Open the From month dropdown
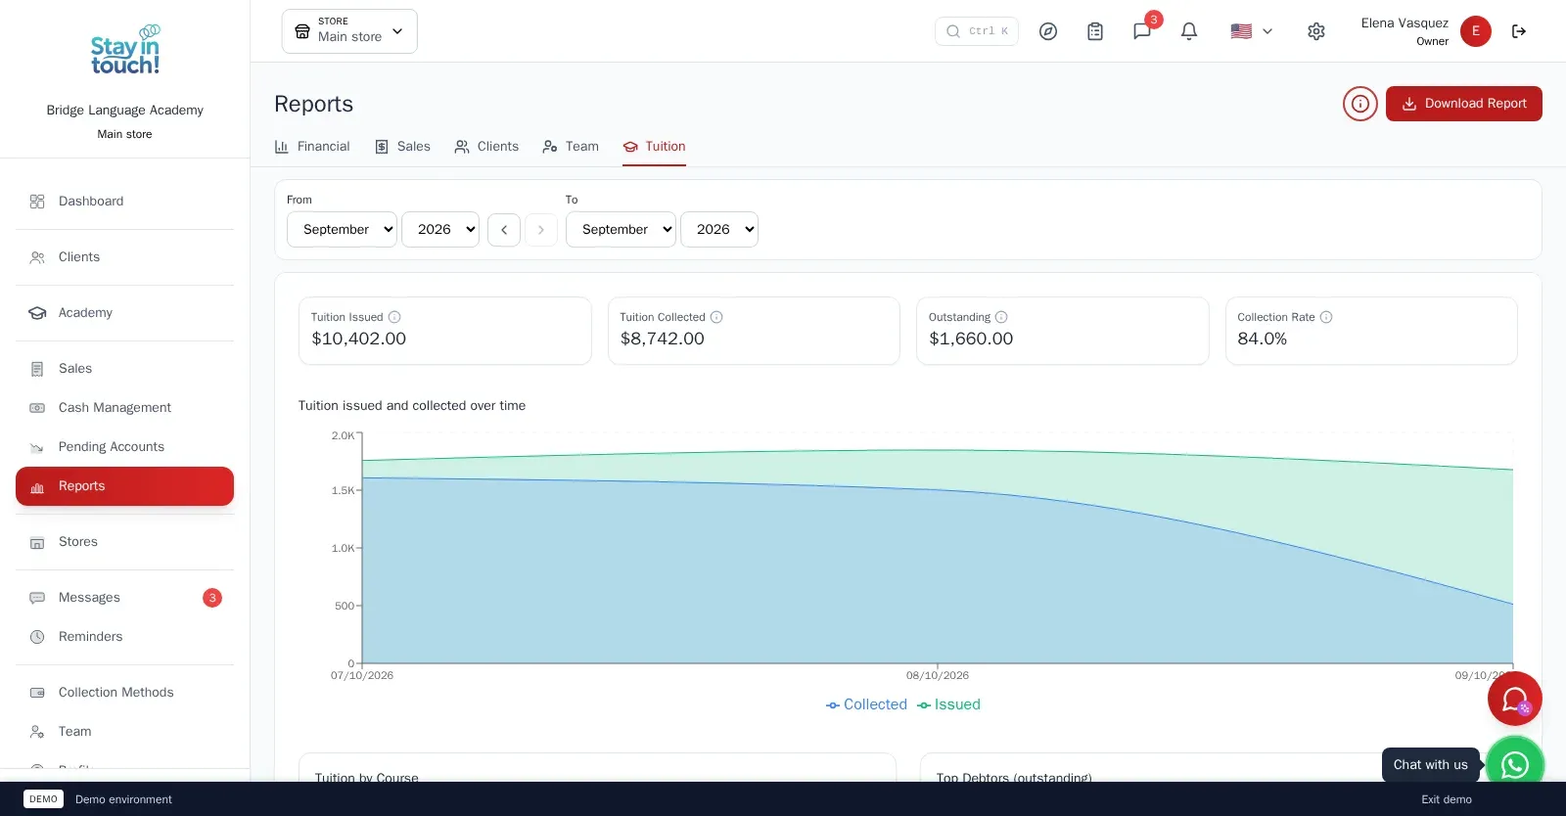Screen dimensions: 1566x816 (342, 230)
